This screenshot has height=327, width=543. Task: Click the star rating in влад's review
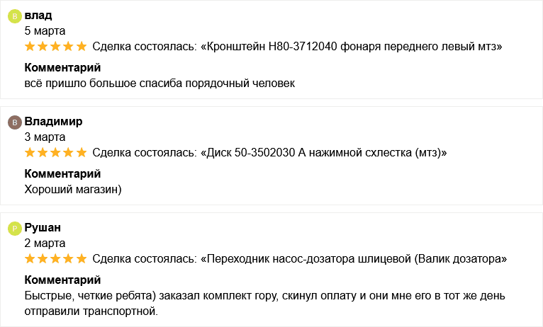55,47
